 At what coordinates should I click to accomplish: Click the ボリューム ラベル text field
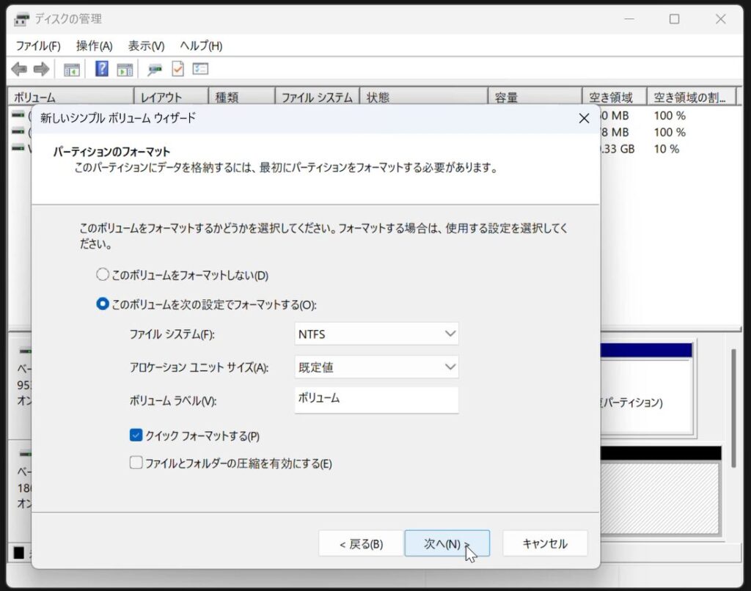pyautogui.click(x=376, y=400)
